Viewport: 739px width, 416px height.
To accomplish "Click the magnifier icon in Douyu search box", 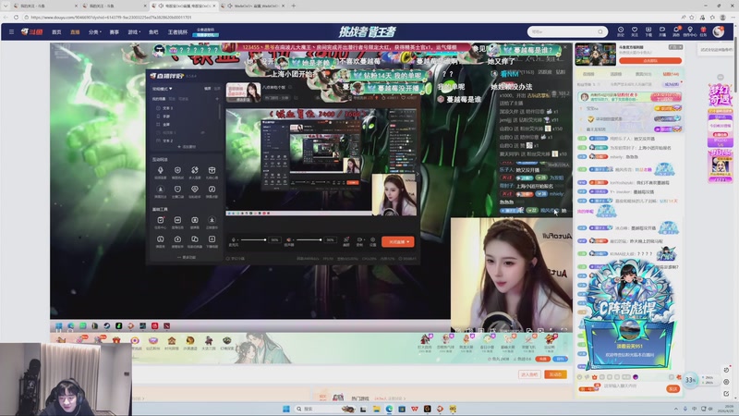I will click(x=600, y=31).
